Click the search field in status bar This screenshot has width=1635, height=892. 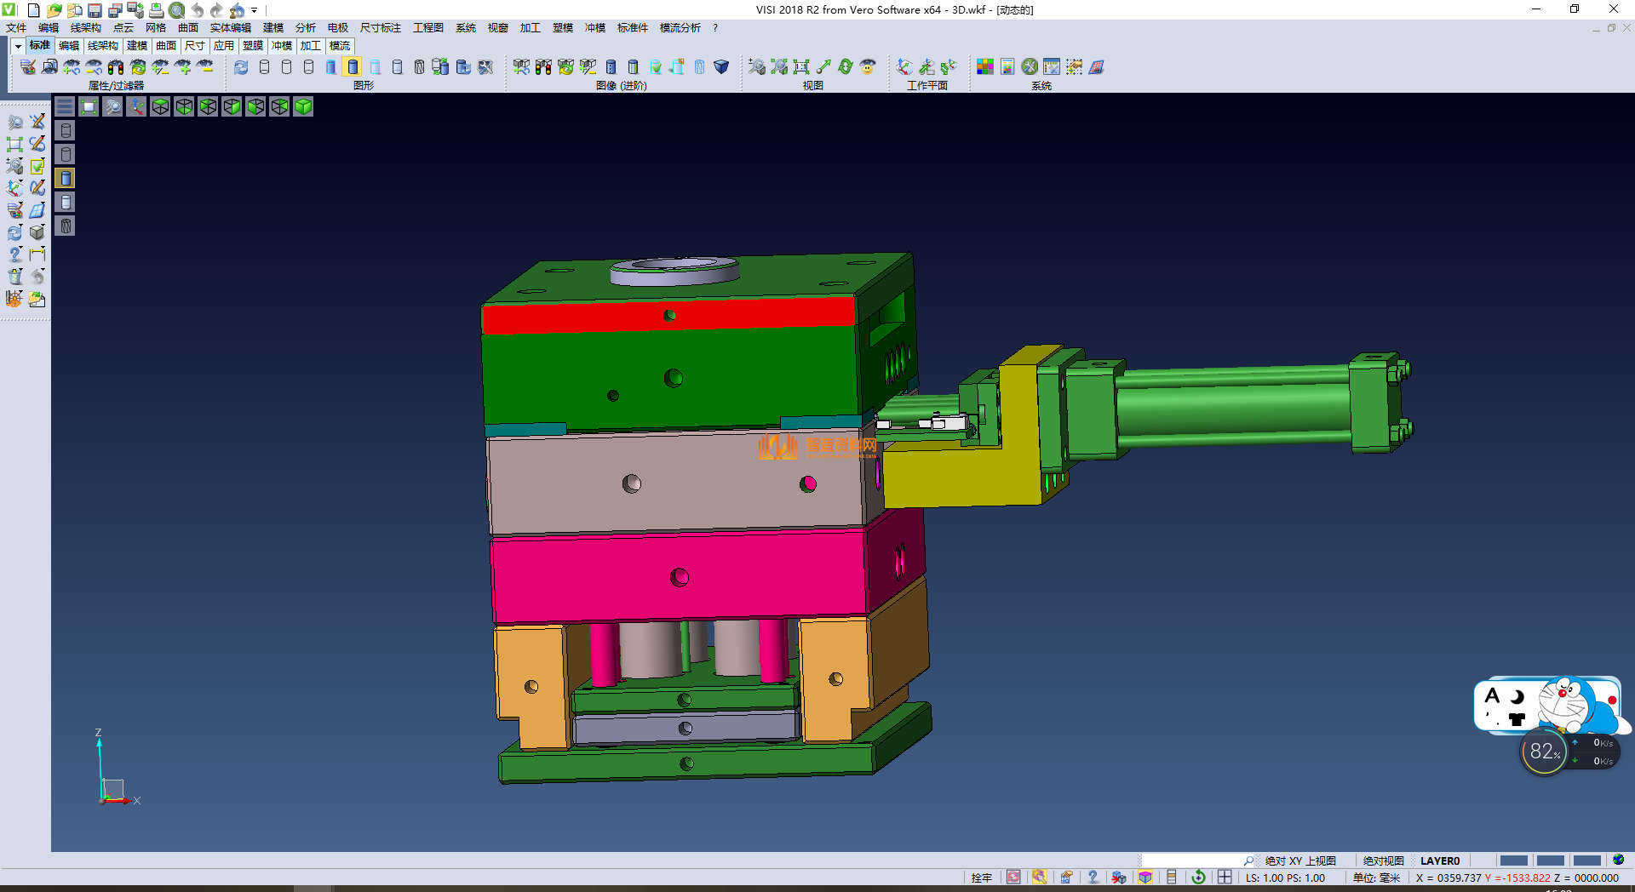1192,861
